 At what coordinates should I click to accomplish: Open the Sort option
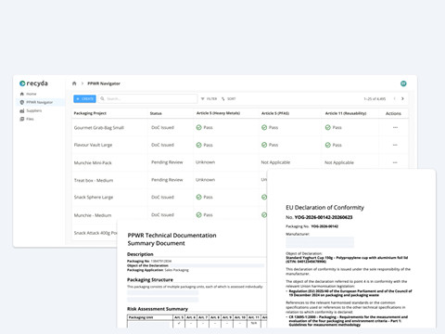(229, 98)
